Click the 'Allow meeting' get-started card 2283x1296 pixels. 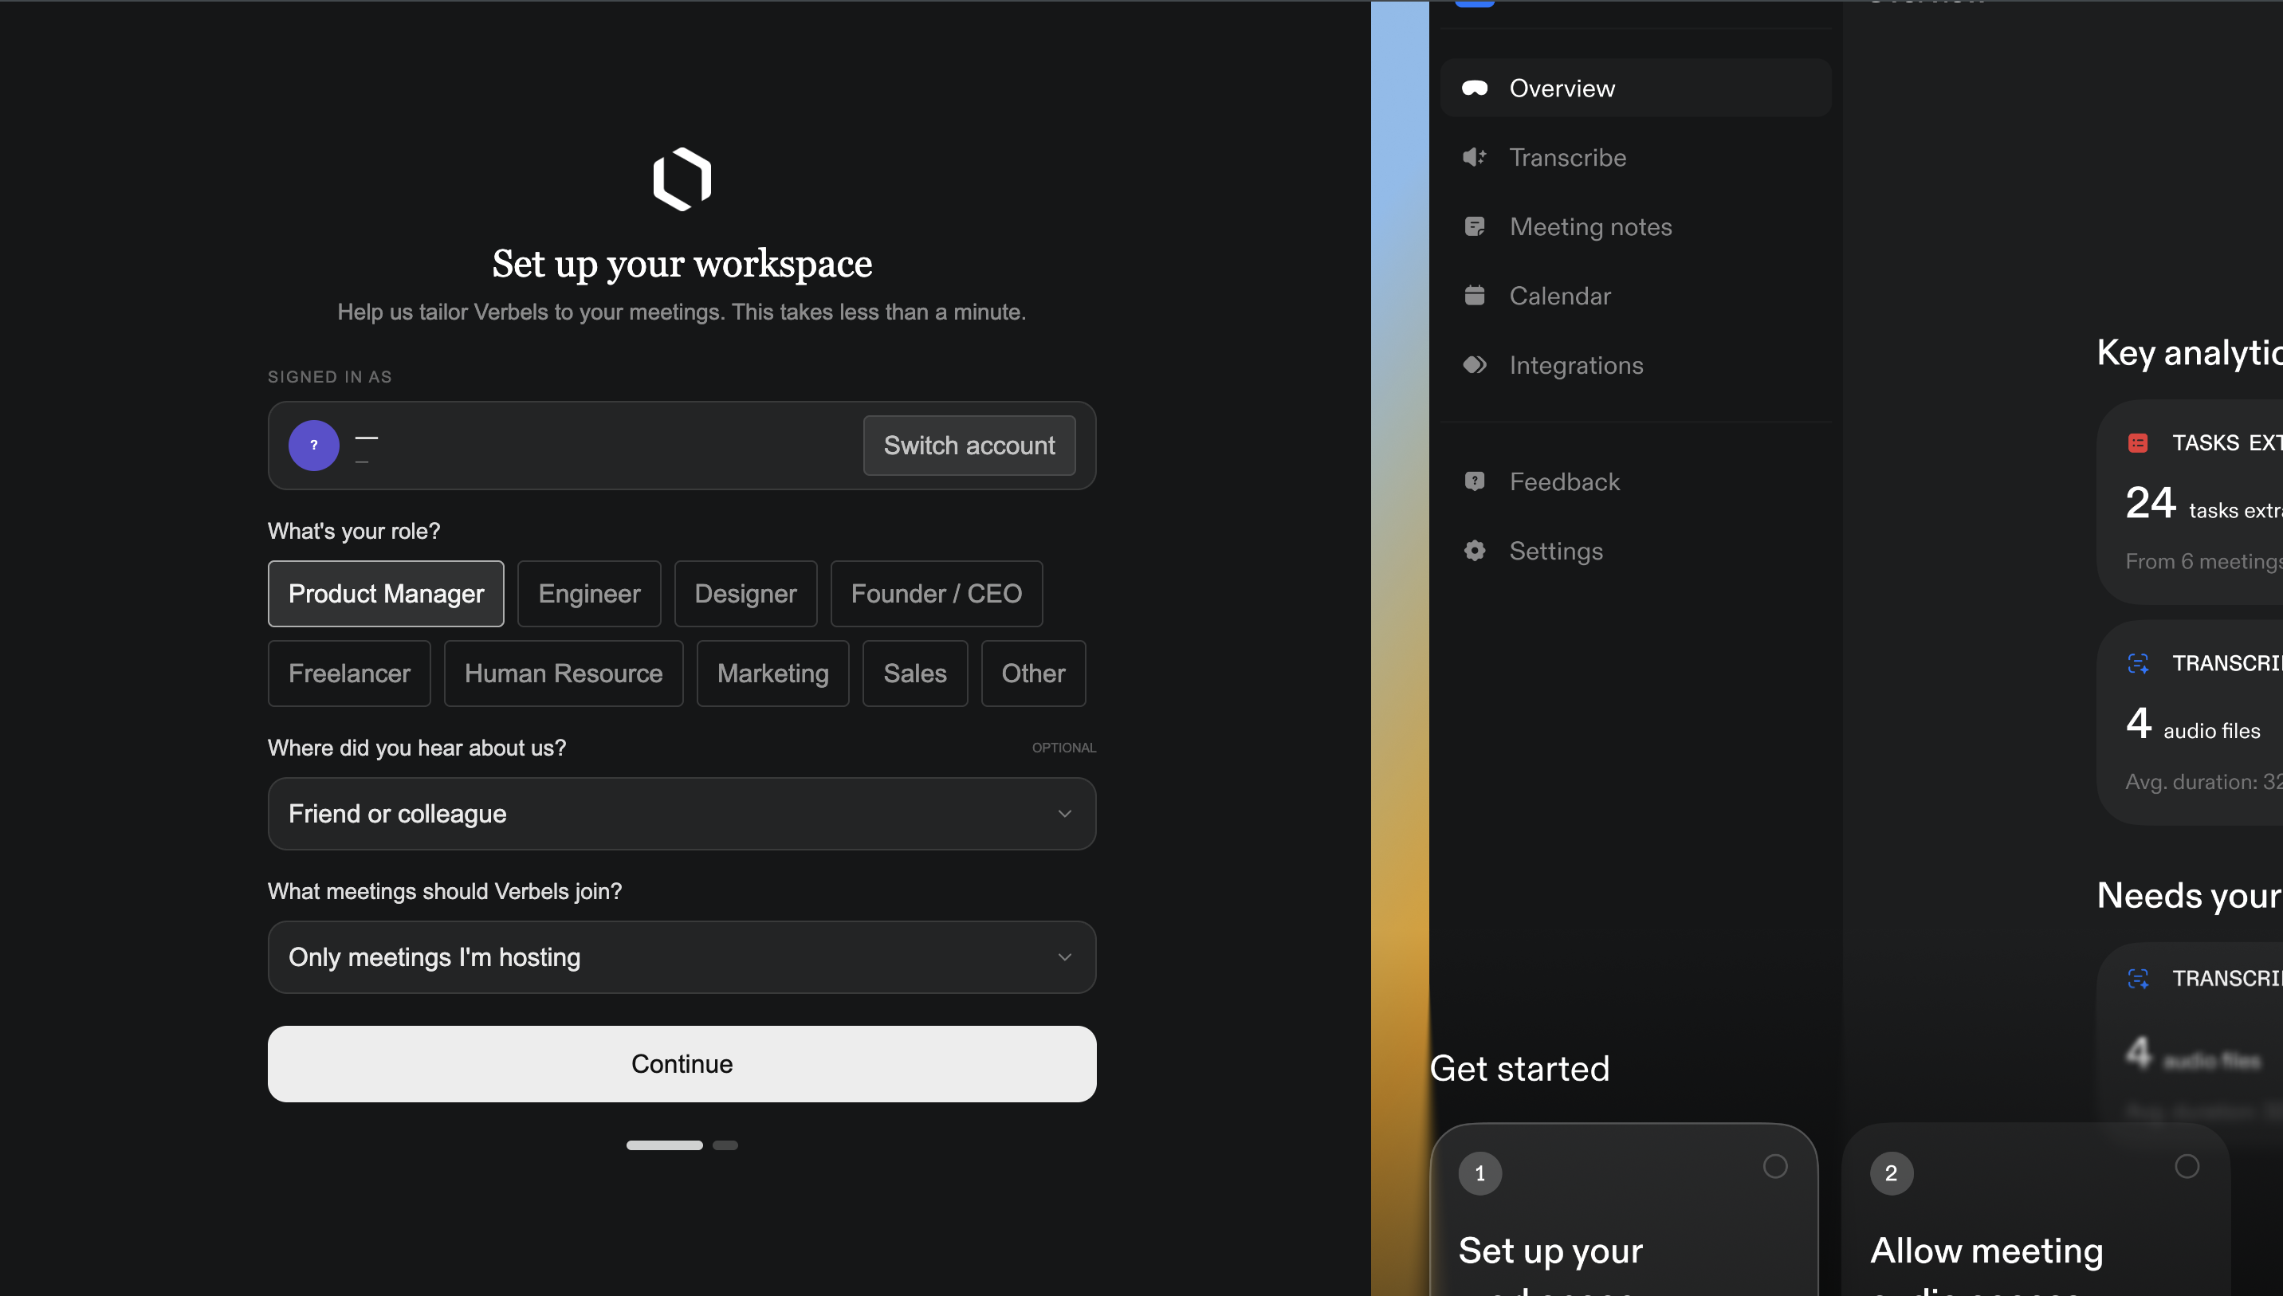point(2036,1211)
